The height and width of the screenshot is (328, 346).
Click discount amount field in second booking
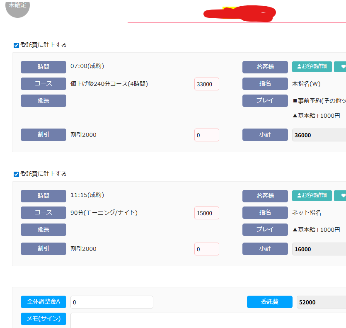[x=206, y=249]
